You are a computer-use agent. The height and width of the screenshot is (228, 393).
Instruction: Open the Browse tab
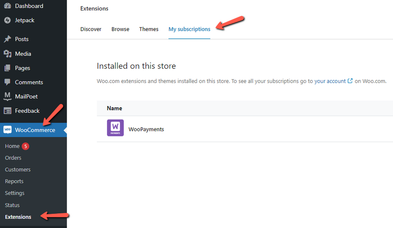point(120,29)
